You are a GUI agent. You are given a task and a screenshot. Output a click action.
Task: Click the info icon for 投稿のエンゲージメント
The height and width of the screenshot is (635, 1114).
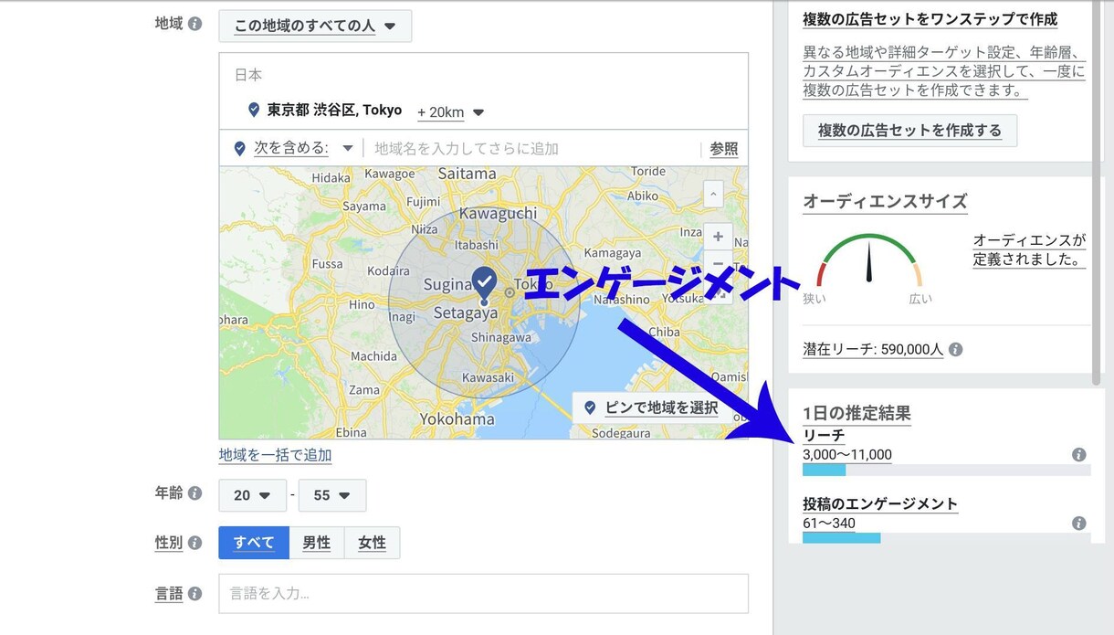pos(1078,524)
